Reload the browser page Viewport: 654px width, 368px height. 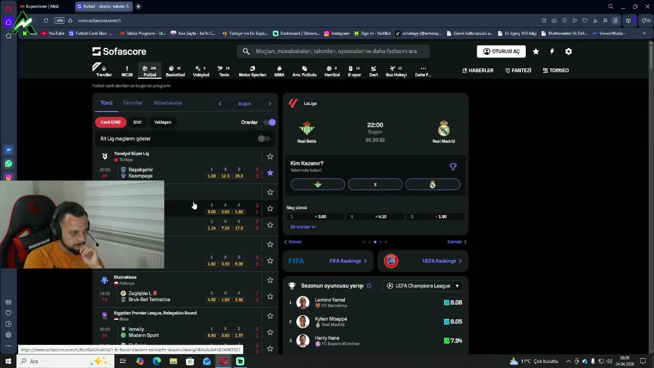(x=46, y=20)
